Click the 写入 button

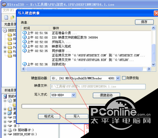point(77,116)
